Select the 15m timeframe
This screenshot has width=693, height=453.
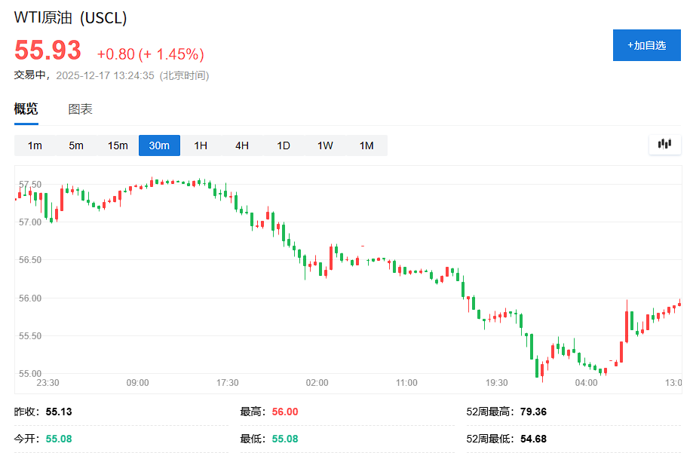[x=117, y=145]
